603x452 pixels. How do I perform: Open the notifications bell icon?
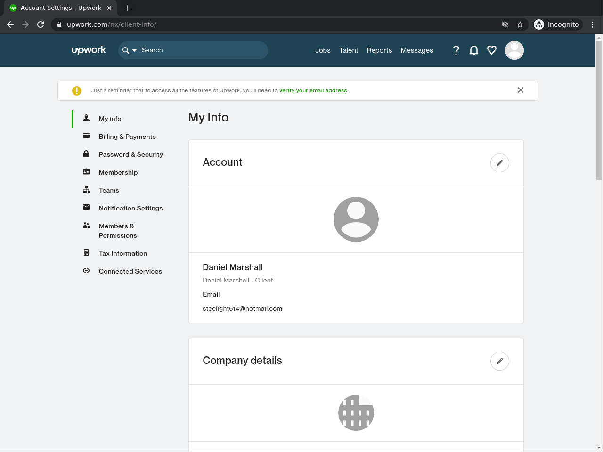point(474,50)
